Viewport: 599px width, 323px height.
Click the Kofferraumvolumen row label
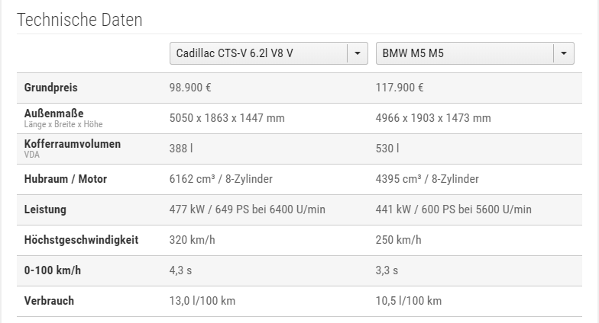pos(72,143)
